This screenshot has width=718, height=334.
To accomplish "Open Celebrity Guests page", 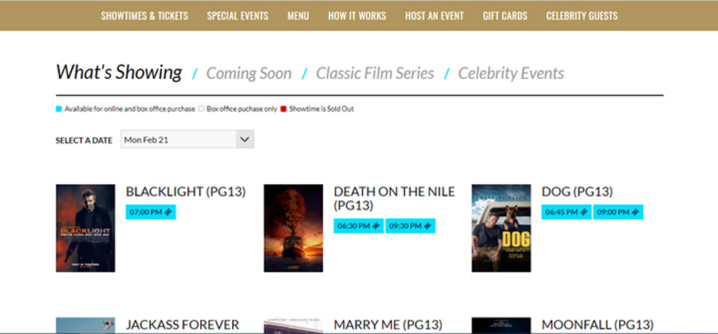I will click(x=582, y=16).
